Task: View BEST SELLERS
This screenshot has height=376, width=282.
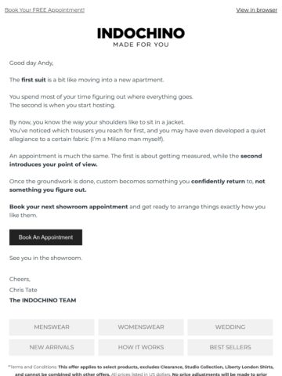Action: [x=230, y=347]
